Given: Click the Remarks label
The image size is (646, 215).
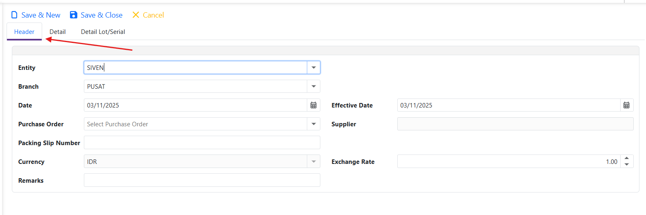Looking at the screenshot, I should [x=31, y=181].
